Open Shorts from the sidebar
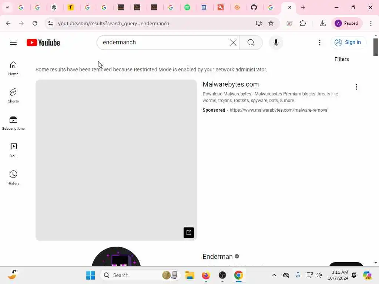Viewport: 379px width, 284px height. (13, 96)
